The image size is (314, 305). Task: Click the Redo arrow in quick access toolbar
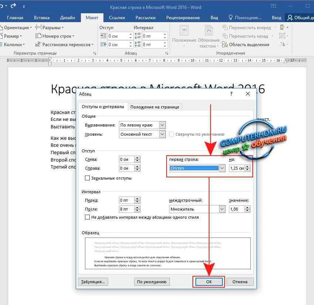pyautogui.click(x=13, y=6)
